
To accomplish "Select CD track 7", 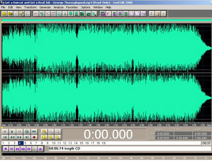I will [36, 143].
